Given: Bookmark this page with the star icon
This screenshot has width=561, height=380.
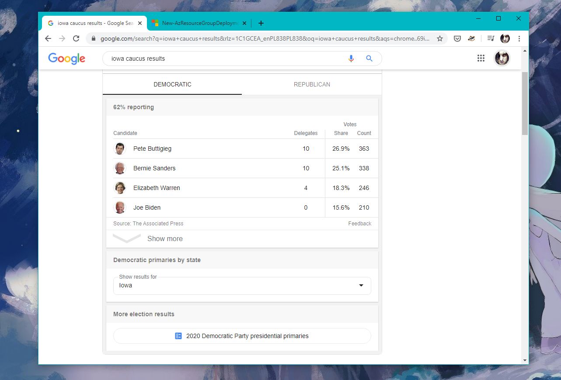Looking at the screenshot, I should point(440,38).
